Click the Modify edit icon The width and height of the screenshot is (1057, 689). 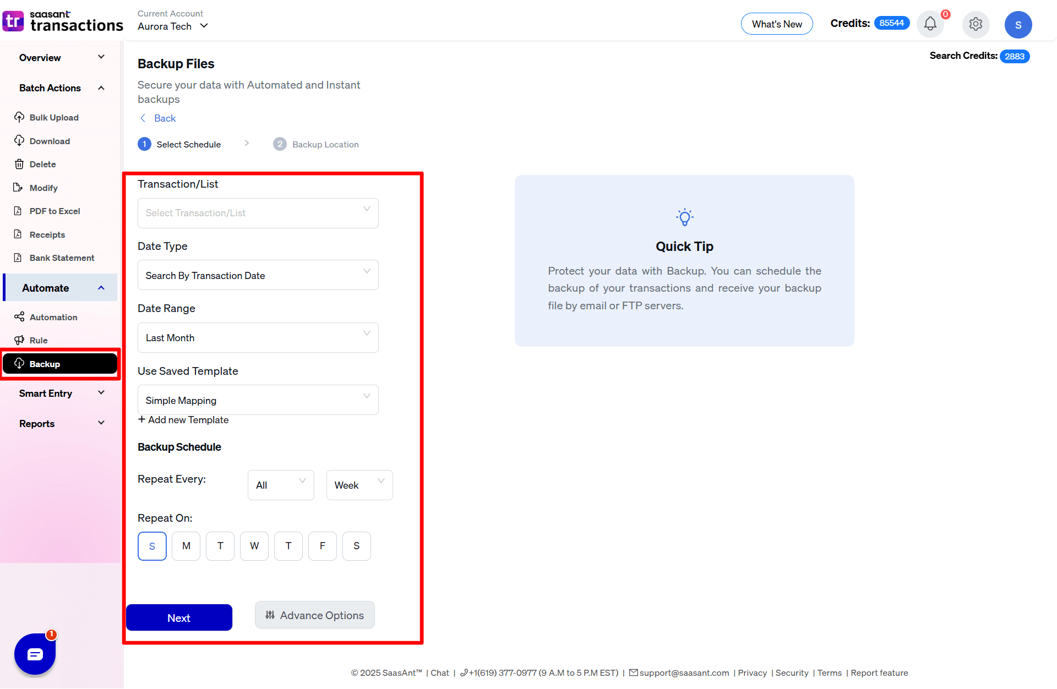click(18, 188)
